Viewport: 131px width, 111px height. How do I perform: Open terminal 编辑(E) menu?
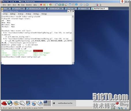coord(13,14)
